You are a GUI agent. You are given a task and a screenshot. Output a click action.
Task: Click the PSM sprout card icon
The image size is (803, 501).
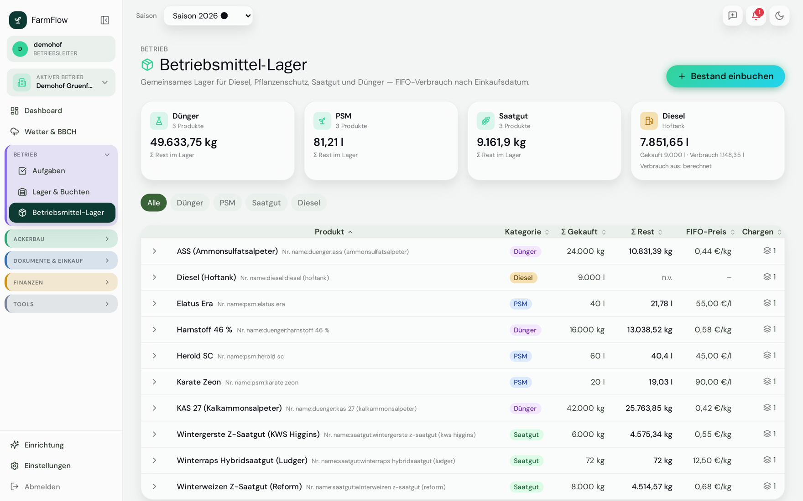coord(322,121)
